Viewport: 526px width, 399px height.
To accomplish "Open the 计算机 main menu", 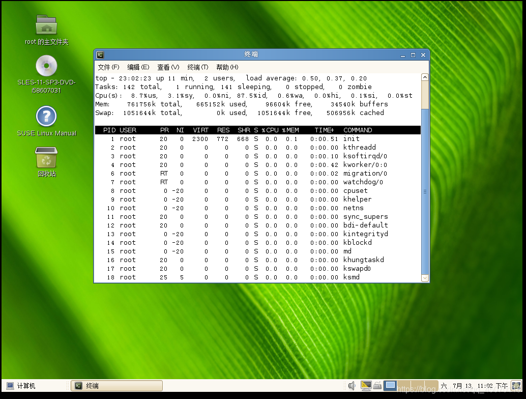I will 21,386.
